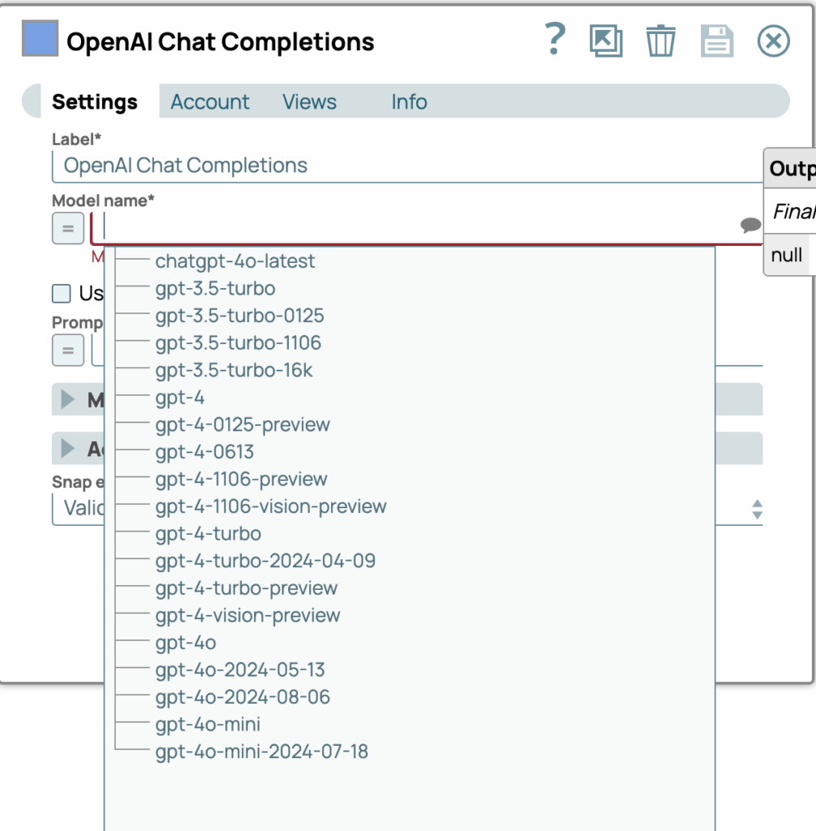
Task: Click the trash delete icon
Action: pos(660,41)
